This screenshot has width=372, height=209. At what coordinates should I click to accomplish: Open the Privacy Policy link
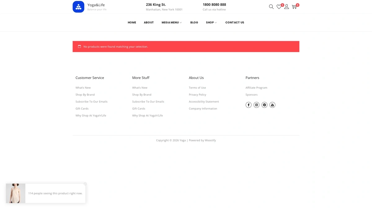(x=197, y=95)
